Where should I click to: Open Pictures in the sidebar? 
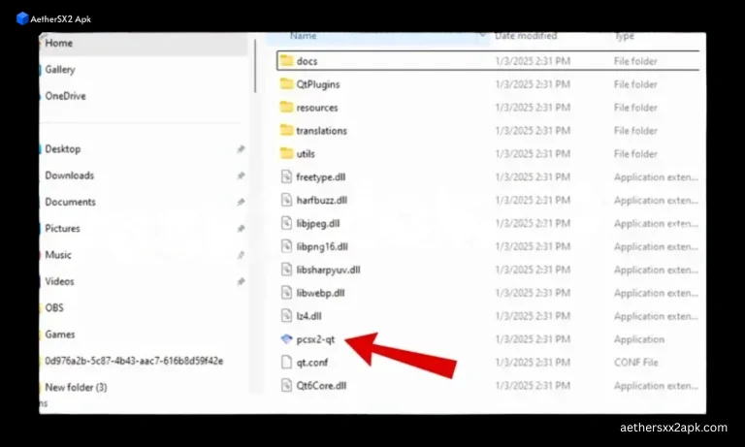pos(62,229)
